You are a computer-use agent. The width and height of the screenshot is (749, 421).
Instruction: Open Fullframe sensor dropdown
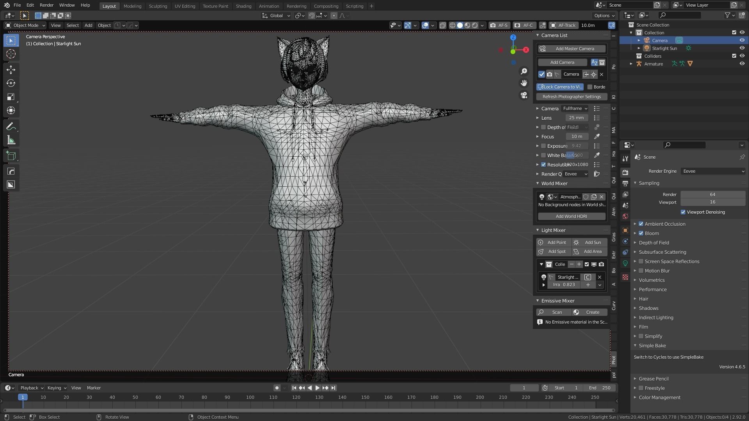(x=575, y=108)
